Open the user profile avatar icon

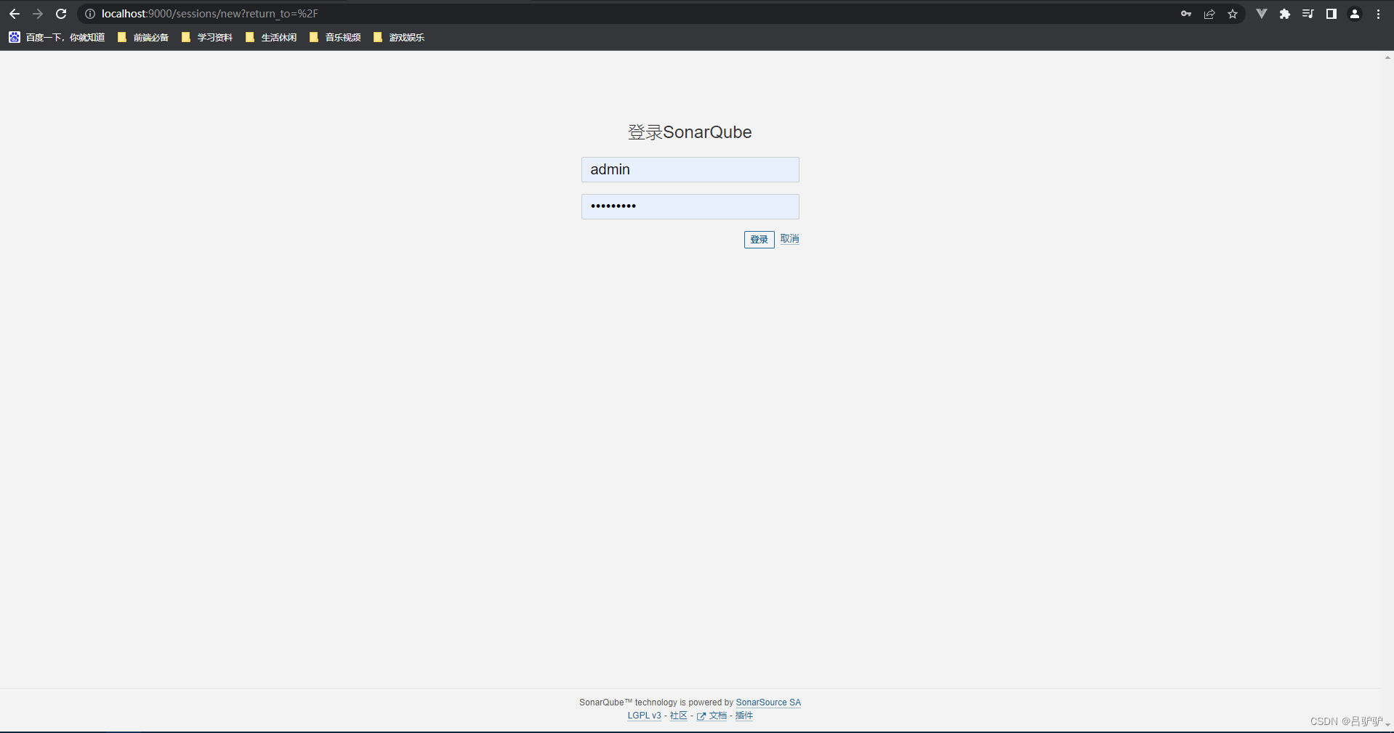pos(1355,14)
